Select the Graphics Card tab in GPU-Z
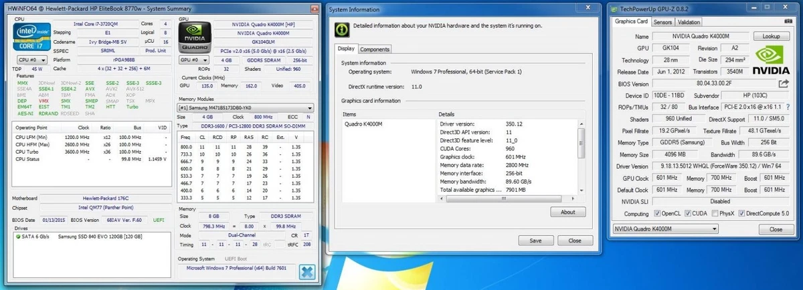Screen dimensions: 803x290 632,22
